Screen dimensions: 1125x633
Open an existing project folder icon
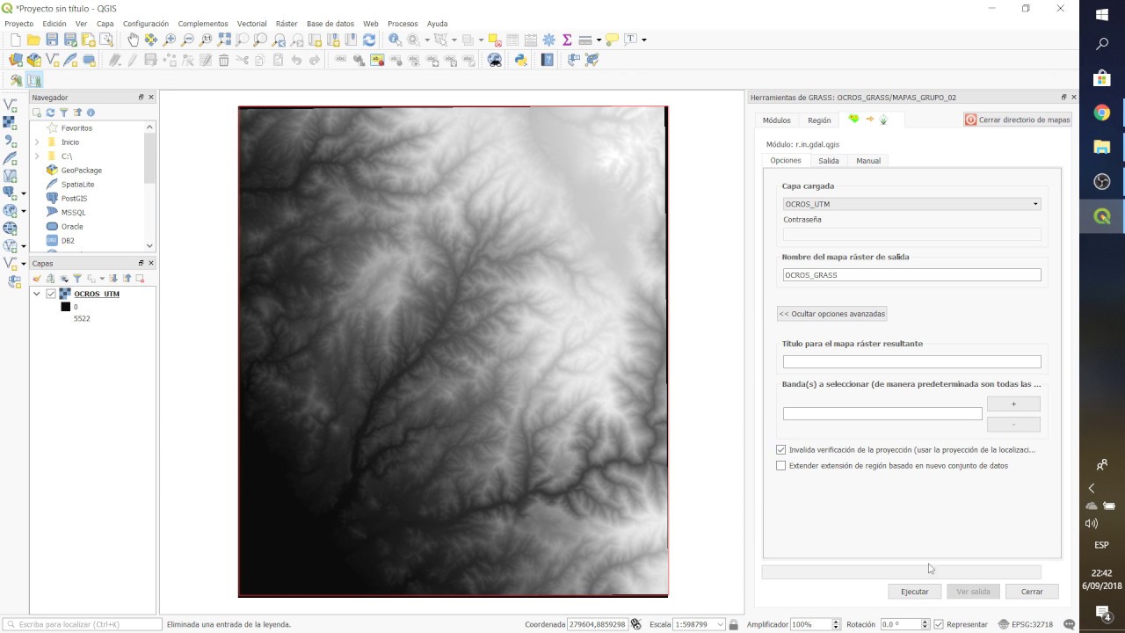tap(33, 40)
